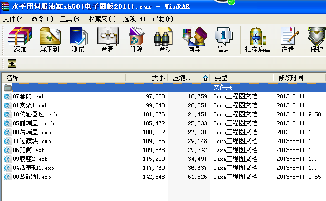
Task: Click the date 2013-8-11 9:55
Action: tap(299, 177)
